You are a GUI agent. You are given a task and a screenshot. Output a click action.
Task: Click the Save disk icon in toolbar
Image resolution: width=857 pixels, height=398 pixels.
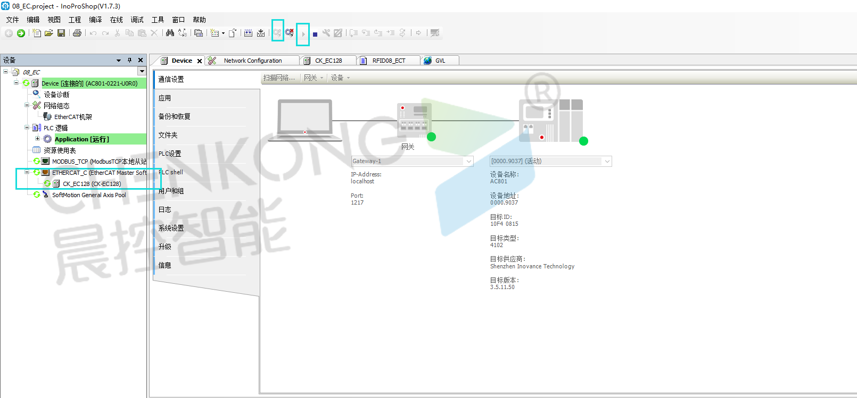click(x=61, y=33)
